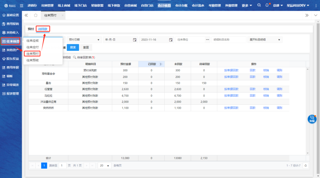Select 往来应收 from the flyout menu
The width and height of the screenshot is (320, 178).
33,41
